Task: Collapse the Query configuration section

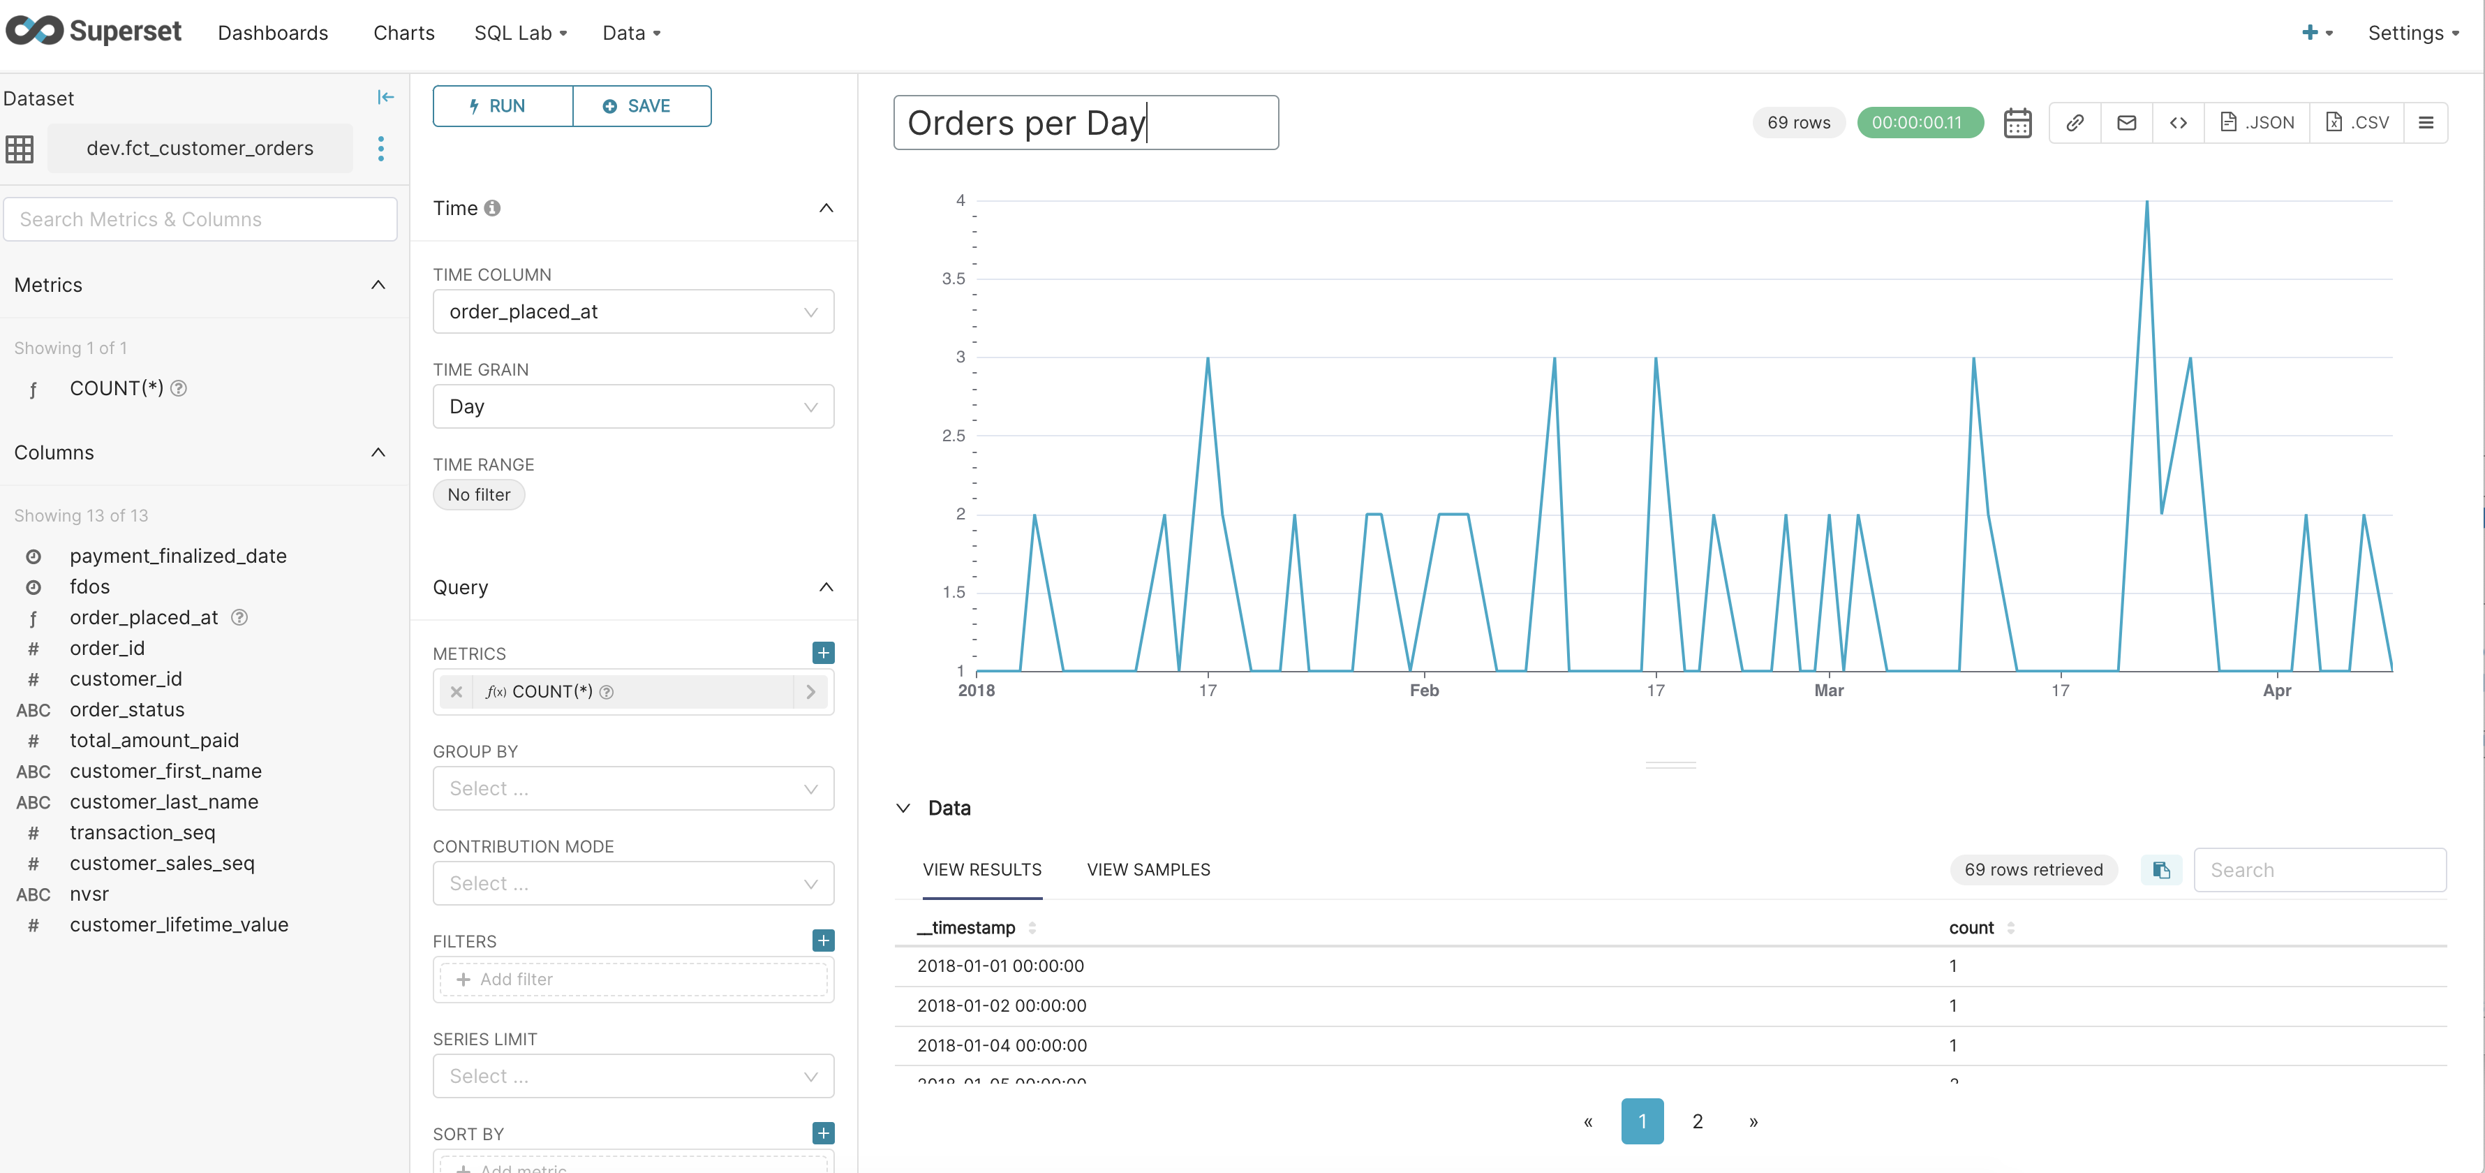Action: click(826, 588)
